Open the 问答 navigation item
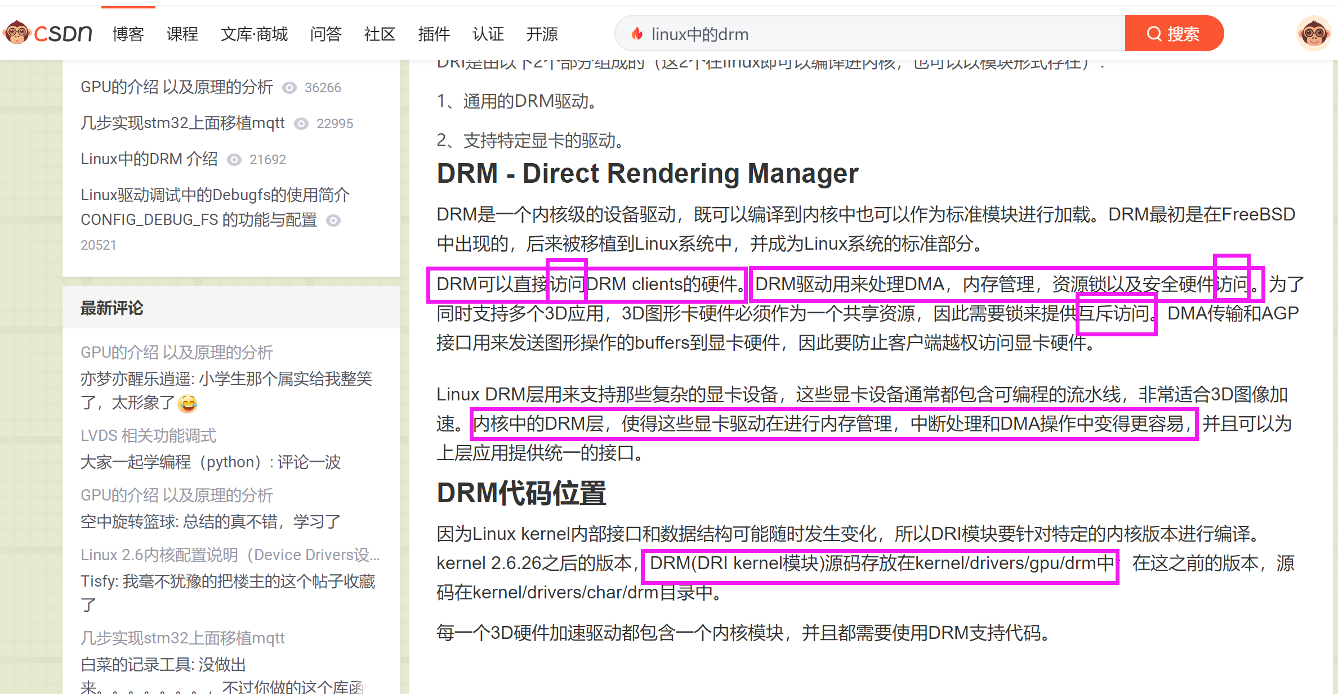1338x694 pixels. point(325,34)
